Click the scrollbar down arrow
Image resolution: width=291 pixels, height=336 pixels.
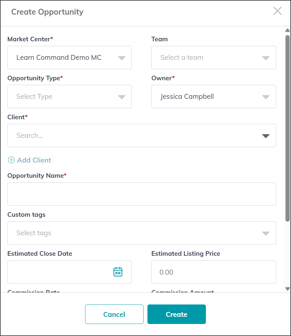tap(287, 289)
